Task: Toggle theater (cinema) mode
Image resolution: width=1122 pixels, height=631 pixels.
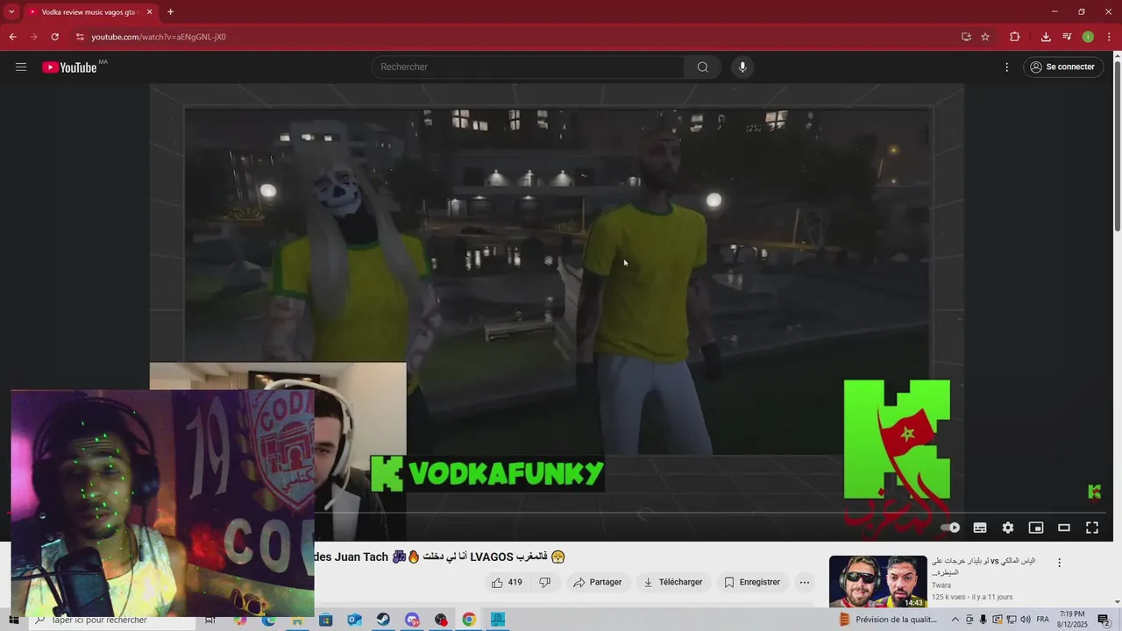Action: [1064, 528]
